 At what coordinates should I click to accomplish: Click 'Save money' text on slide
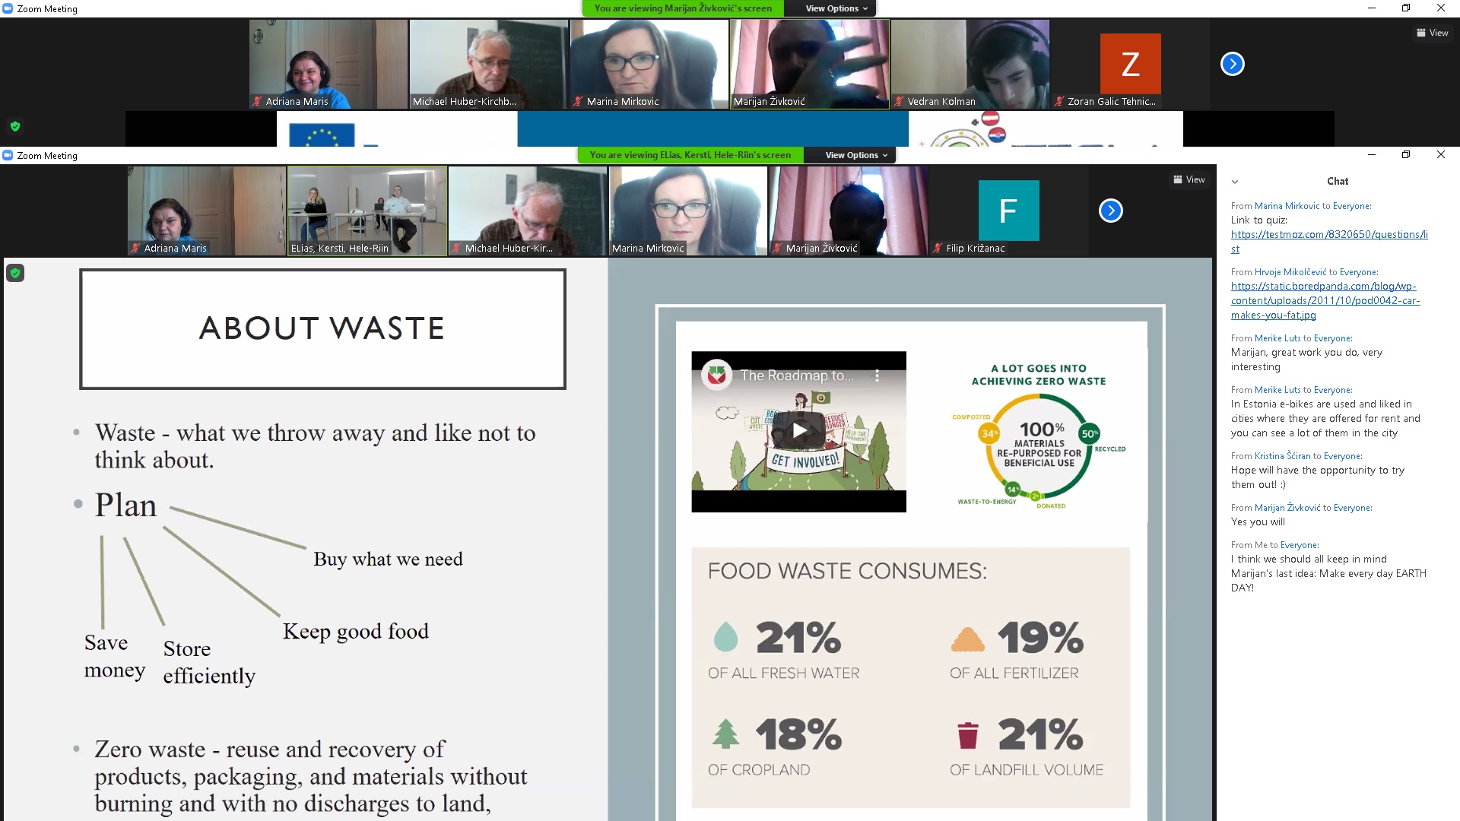[x=115, y=656]
